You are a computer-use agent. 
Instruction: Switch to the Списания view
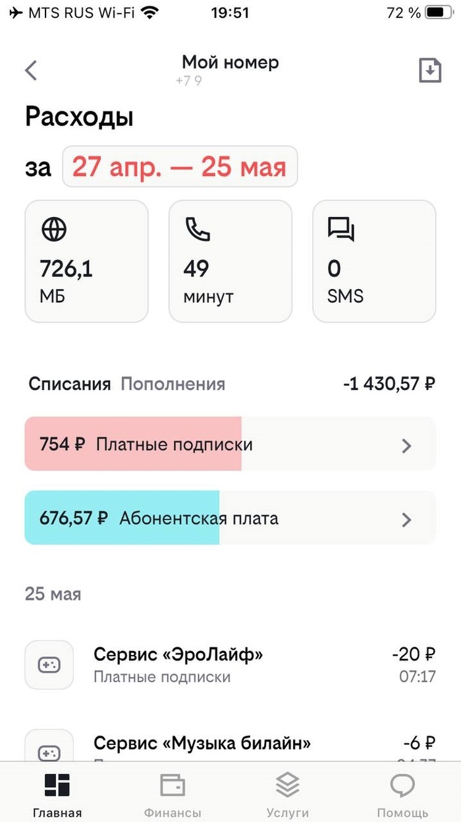click(69, 384)
